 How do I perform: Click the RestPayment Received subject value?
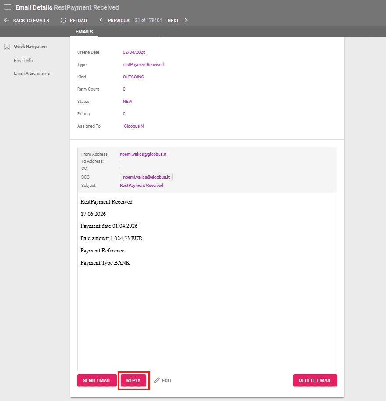tap(141, 186)
